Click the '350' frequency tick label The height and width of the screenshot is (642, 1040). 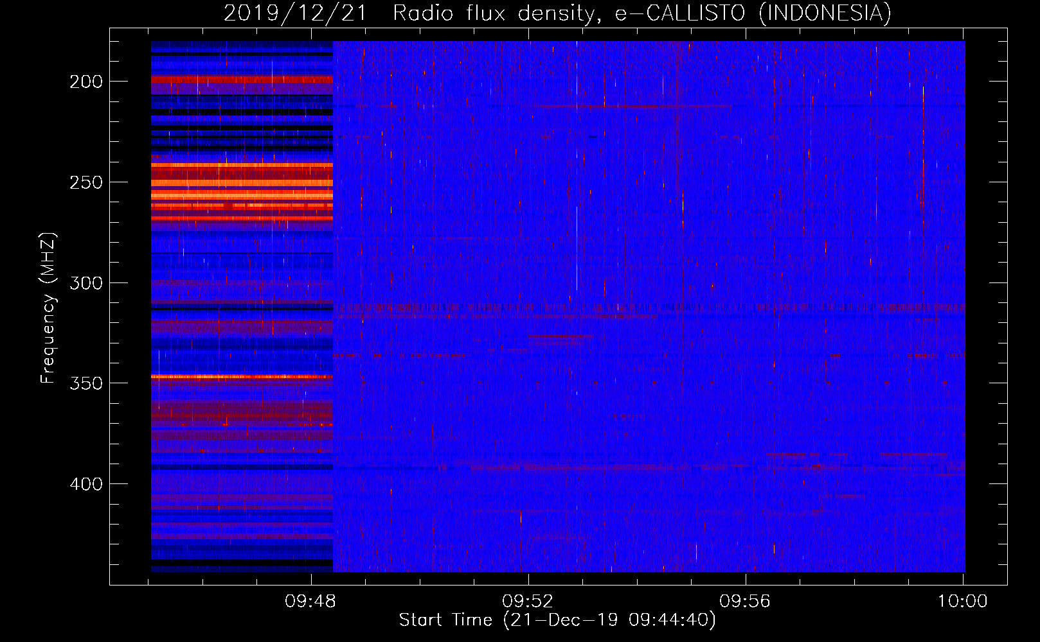click(86, 383)
